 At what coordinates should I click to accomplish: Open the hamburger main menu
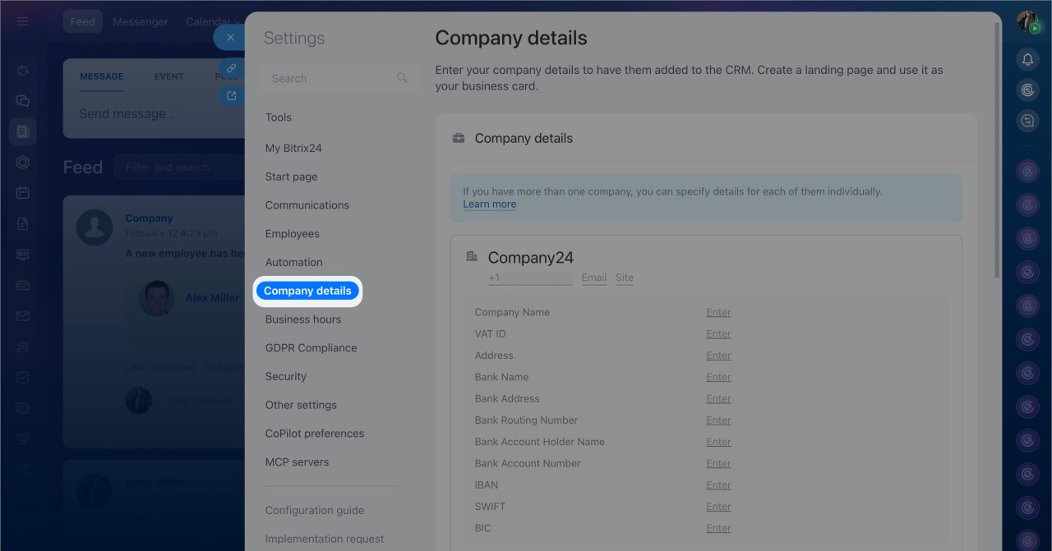(x=23, y=21)
